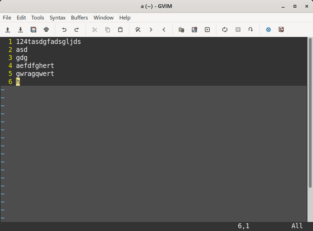Click the Find Help icon
The image size is (313, 231).
coord(281,30)
